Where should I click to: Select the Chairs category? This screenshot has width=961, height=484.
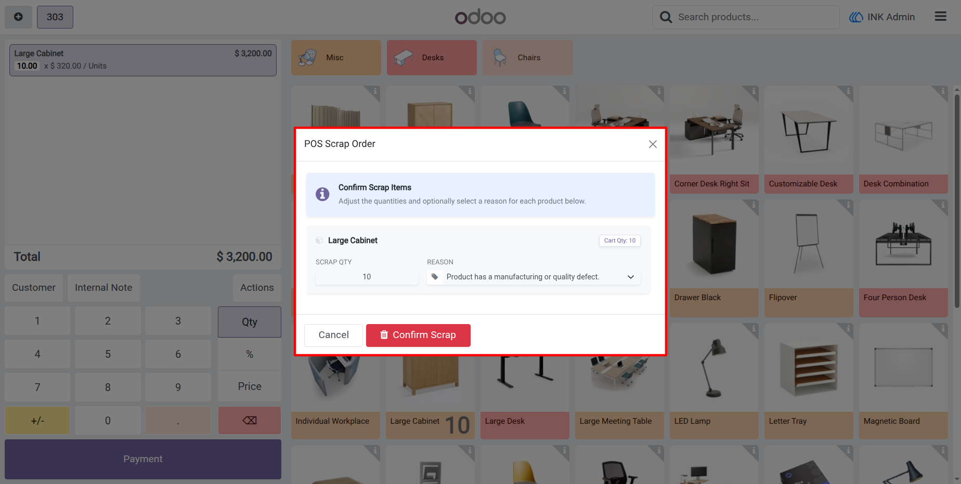point(527,58)
